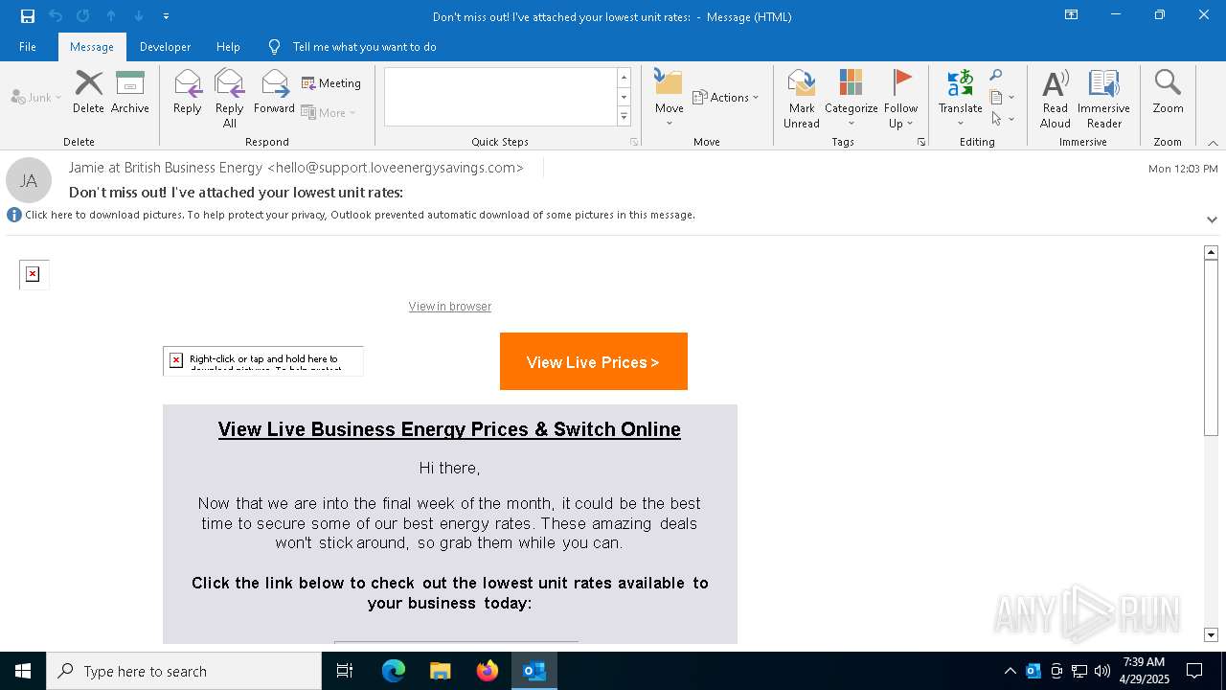Collapse the ribbon
The width and height of the screenshot is (1226, 690).
click(1213, 143)
